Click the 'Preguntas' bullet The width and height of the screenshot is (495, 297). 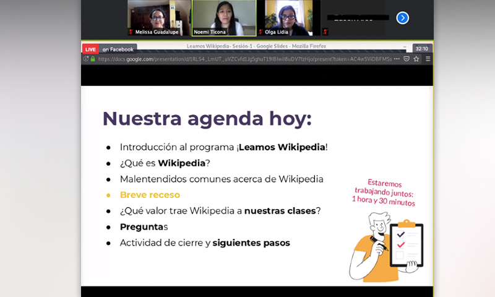[144, 227]
